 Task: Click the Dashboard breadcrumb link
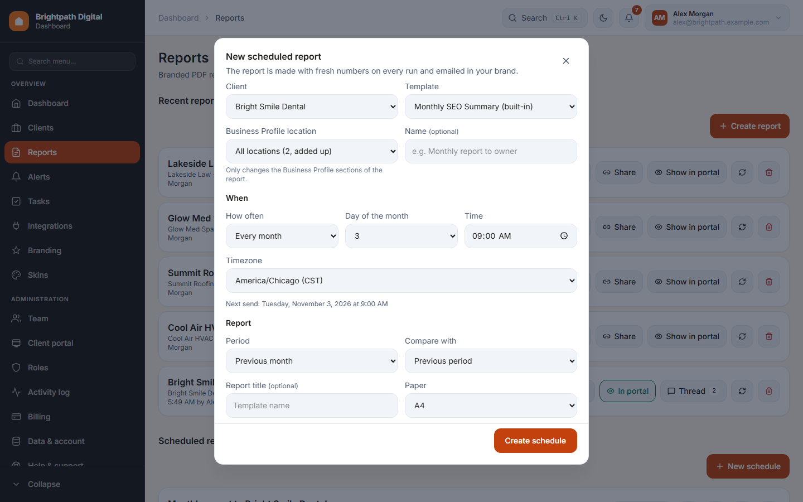point(178,18)
